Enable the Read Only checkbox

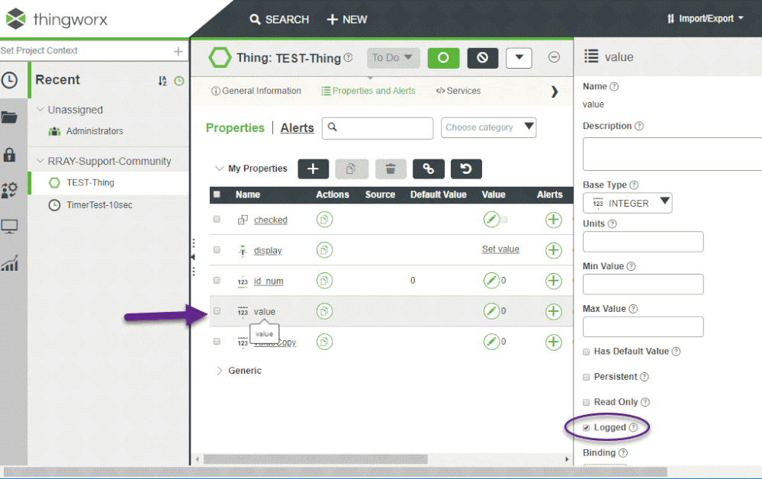pyautogui.click(x=586, y=402)
